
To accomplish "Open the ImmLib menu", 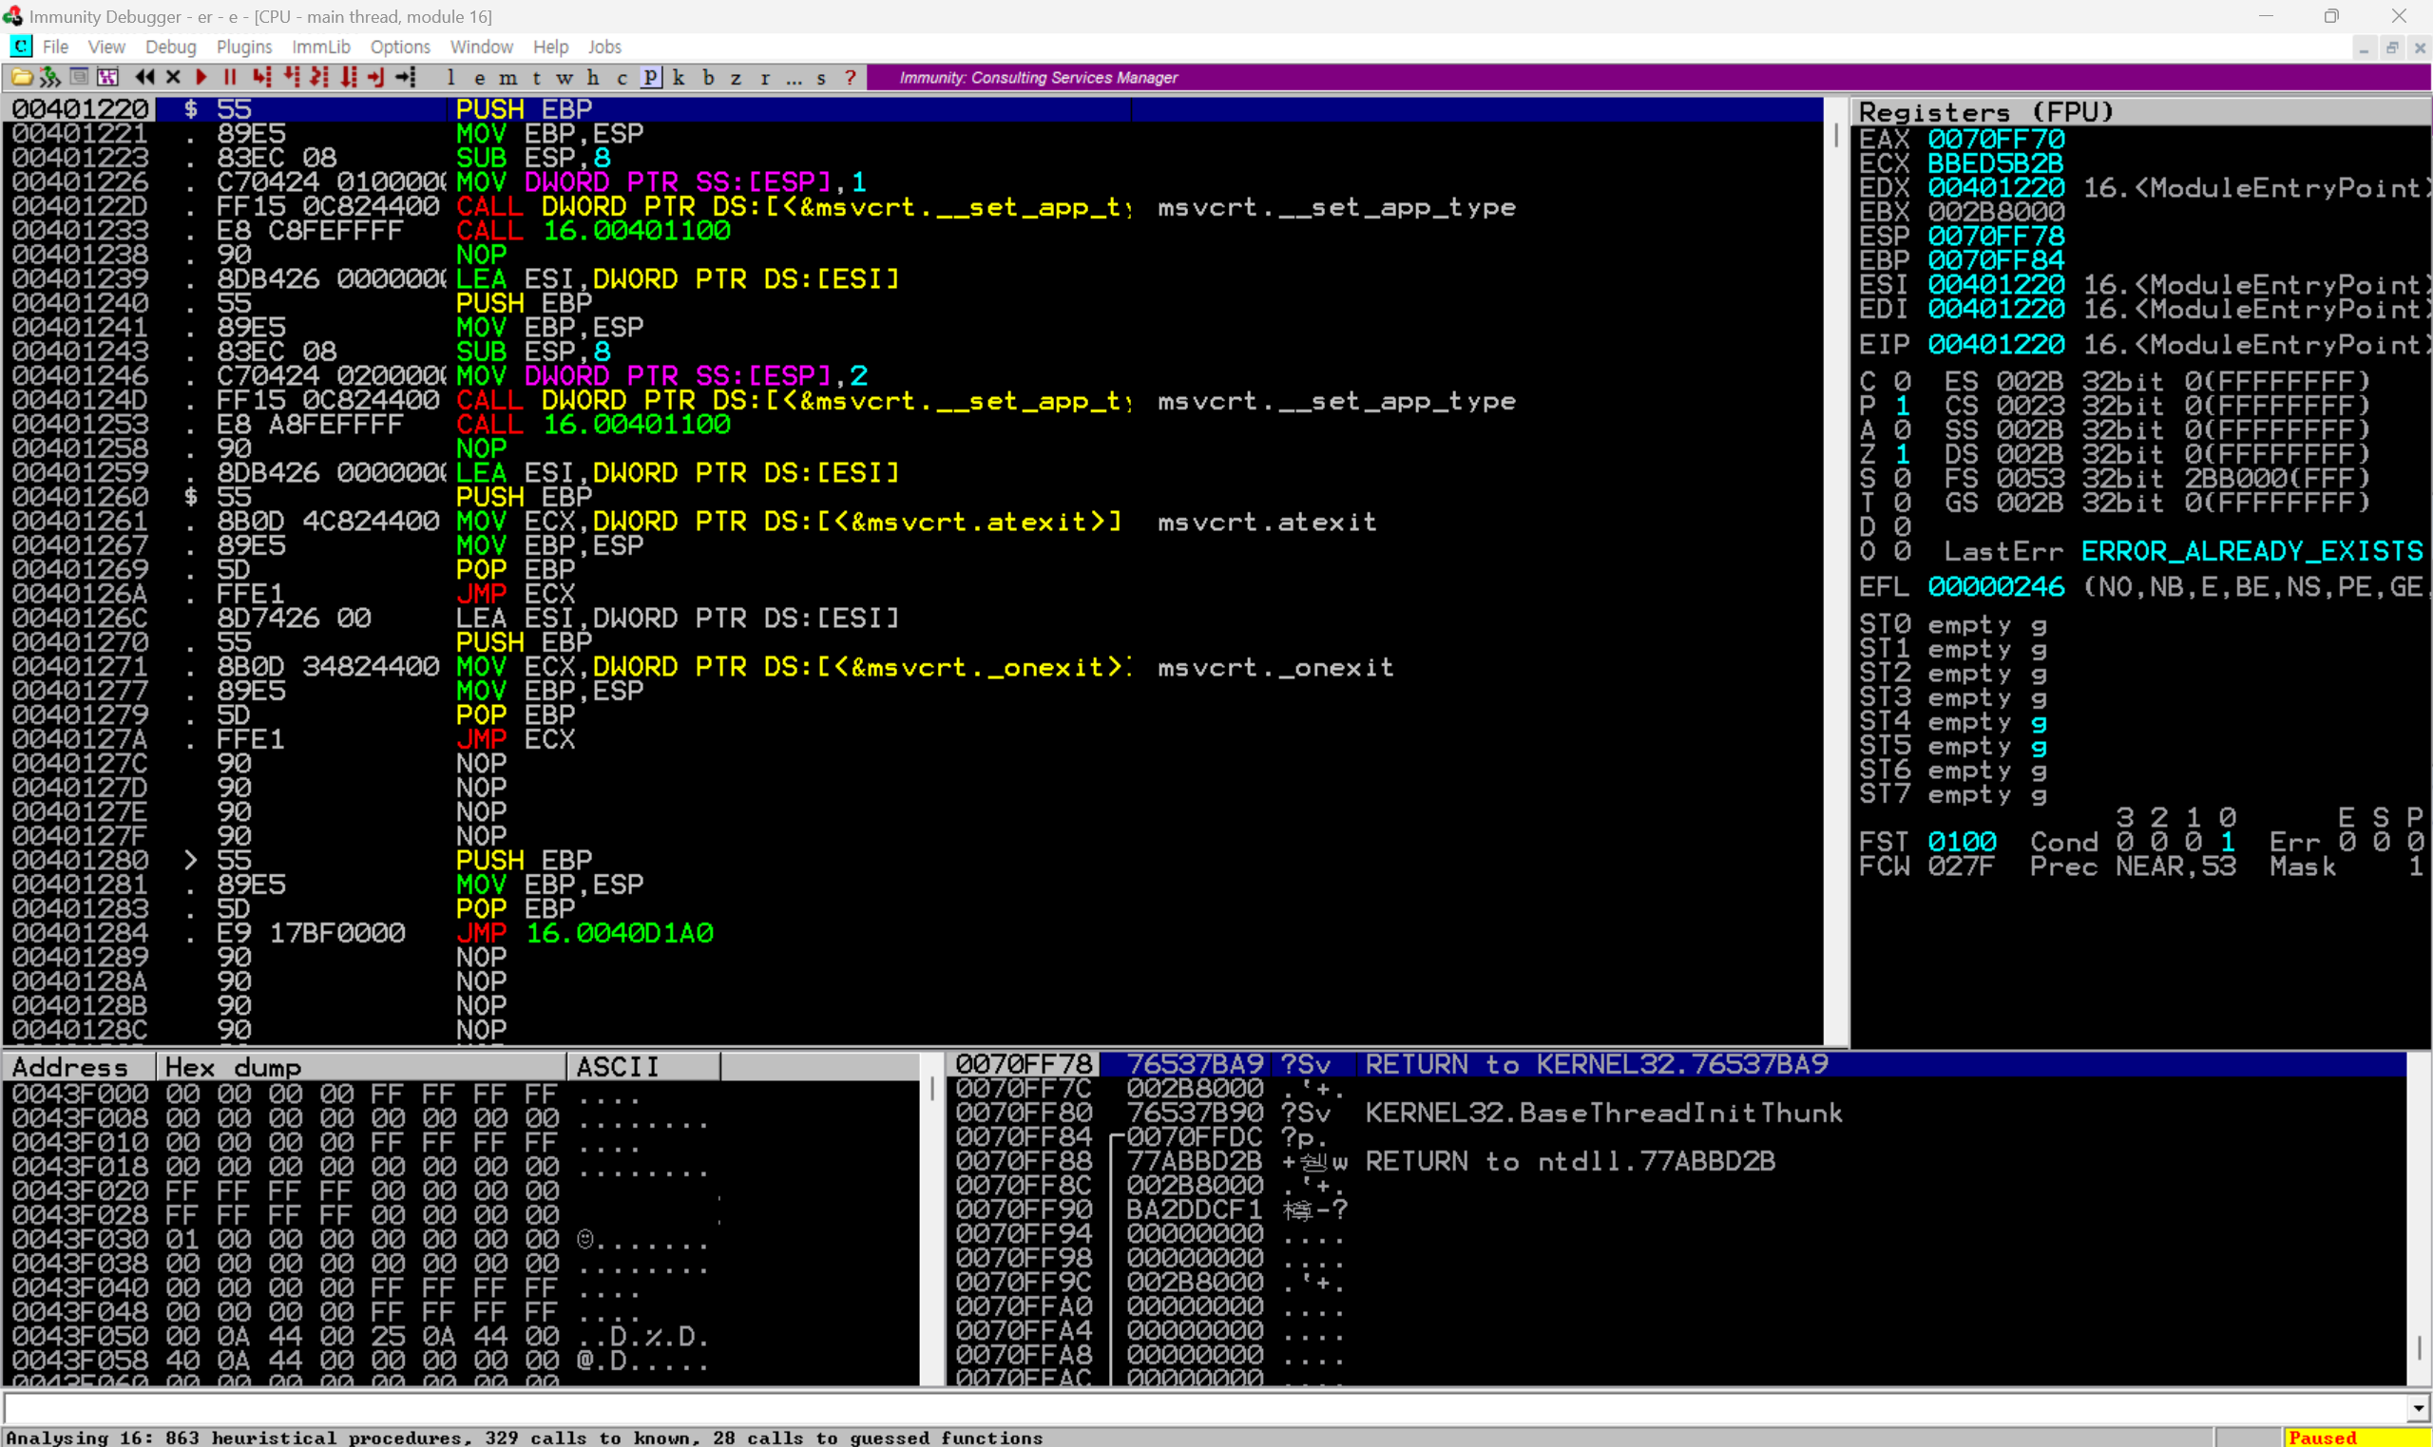I will [x=321, y=47].
